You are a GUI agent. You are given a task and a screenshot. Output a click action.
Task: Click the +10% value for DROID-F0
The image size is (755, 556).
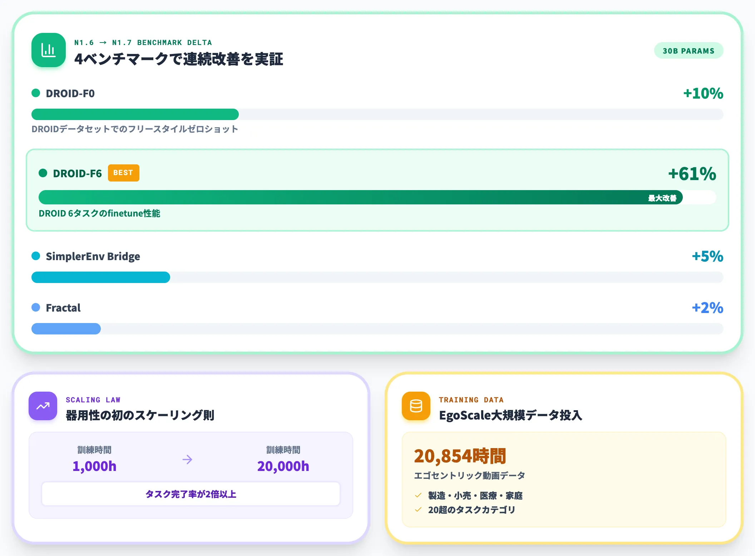(703, 94)
